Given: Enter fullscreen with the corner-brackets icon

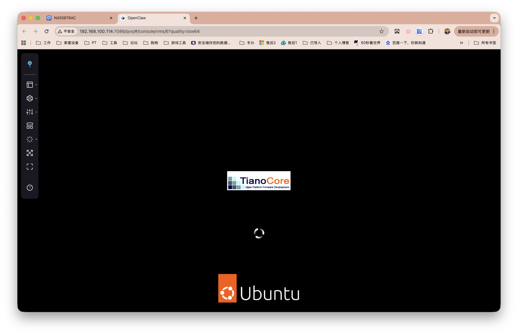Looking at the screenshot, I should [x=30, y=167].
